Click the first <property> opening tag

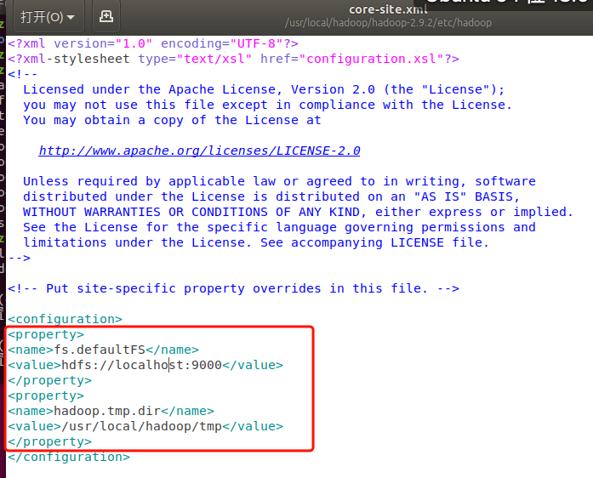46,334
